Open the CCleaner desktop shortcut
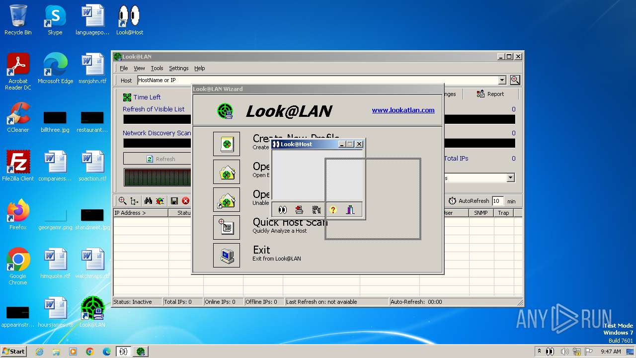The width and height of the screenshot is (636, 358). (18, 117)
